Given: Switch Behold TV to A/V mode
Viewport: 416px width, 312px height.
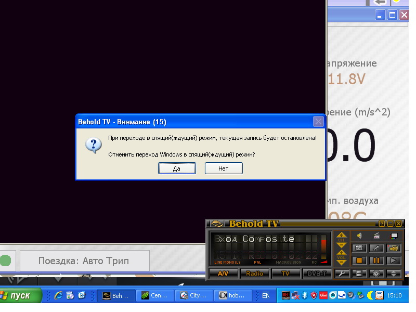Looking at the screenshot, I should tap(224, 274).
